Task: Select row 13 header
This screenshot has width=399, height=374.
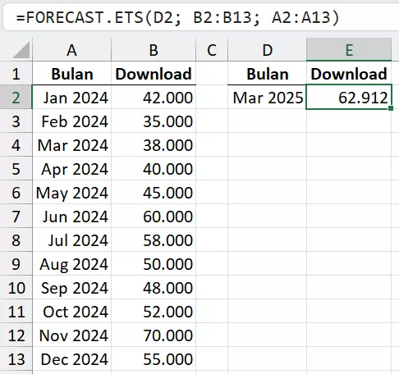Action: tap(16, 359)
